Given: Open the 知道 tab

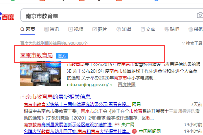Looking at the screenshot, I should [x=124, y=29].
